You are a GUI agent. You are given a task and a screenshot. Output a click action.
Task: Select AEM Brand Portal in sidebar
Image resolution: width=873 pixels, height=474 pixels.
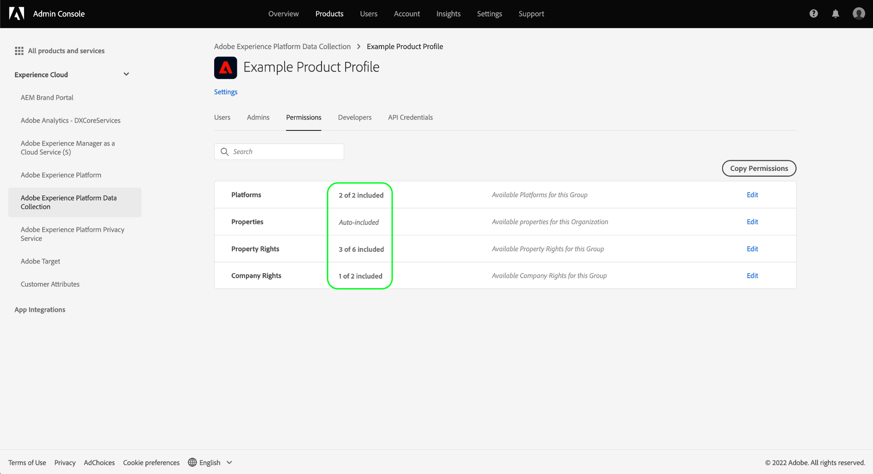point(47,97)
